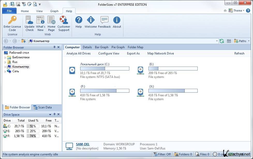Toggle the Filter: Off status indicator
This screenshot has width=253, height=159.
click(x=162, y=154)
